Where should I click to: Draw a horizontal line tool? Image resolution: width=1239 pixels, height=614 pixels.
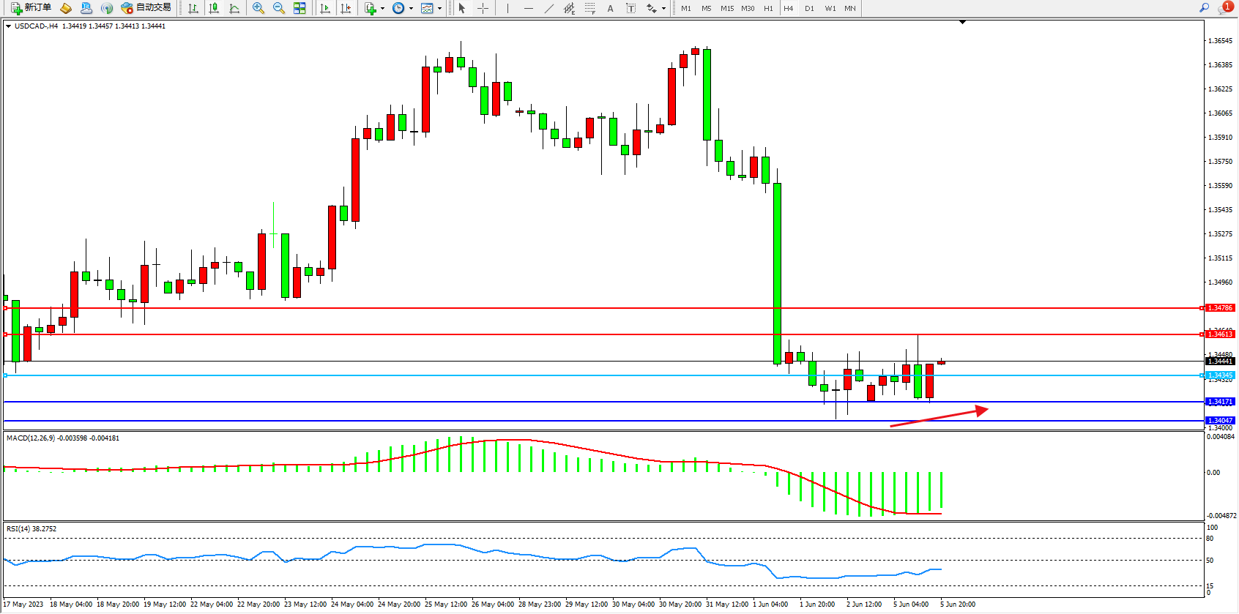[529, 8]
